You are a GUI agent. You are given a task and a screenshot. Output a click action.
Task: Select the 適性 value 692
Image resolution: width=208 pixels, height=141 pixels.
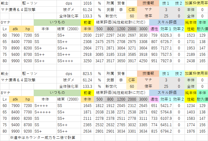tap(154, 112)
